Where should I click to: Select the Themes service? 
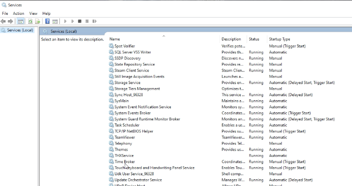pos(121,150)
